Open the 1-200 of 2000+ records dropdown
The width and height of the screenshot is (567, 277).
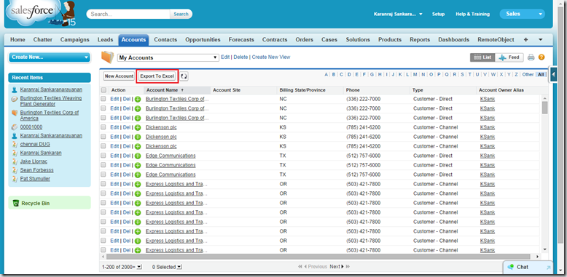pyautogui.click(x=122, y=267)
